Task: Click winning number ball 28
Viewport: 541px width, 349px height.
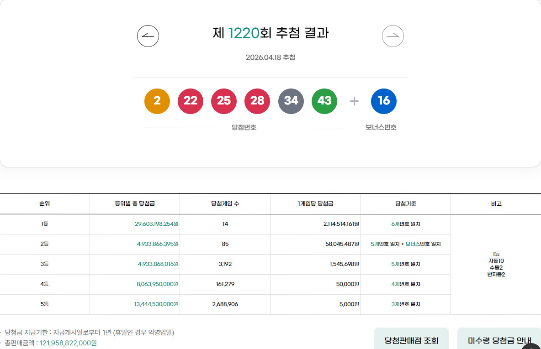Action: (x=257, y=101)
